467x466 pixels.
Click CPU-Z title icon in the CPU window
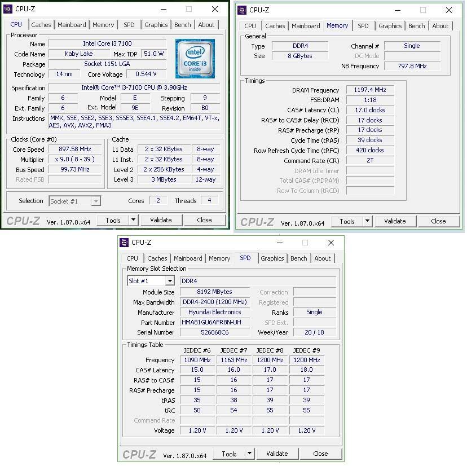pos(8,9)
